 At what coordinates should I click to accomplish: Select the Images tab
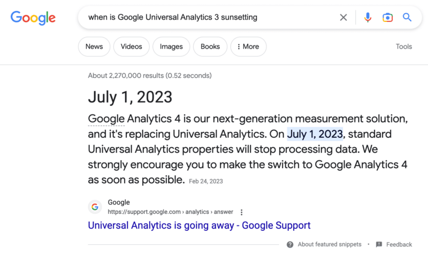pos(171,46)
